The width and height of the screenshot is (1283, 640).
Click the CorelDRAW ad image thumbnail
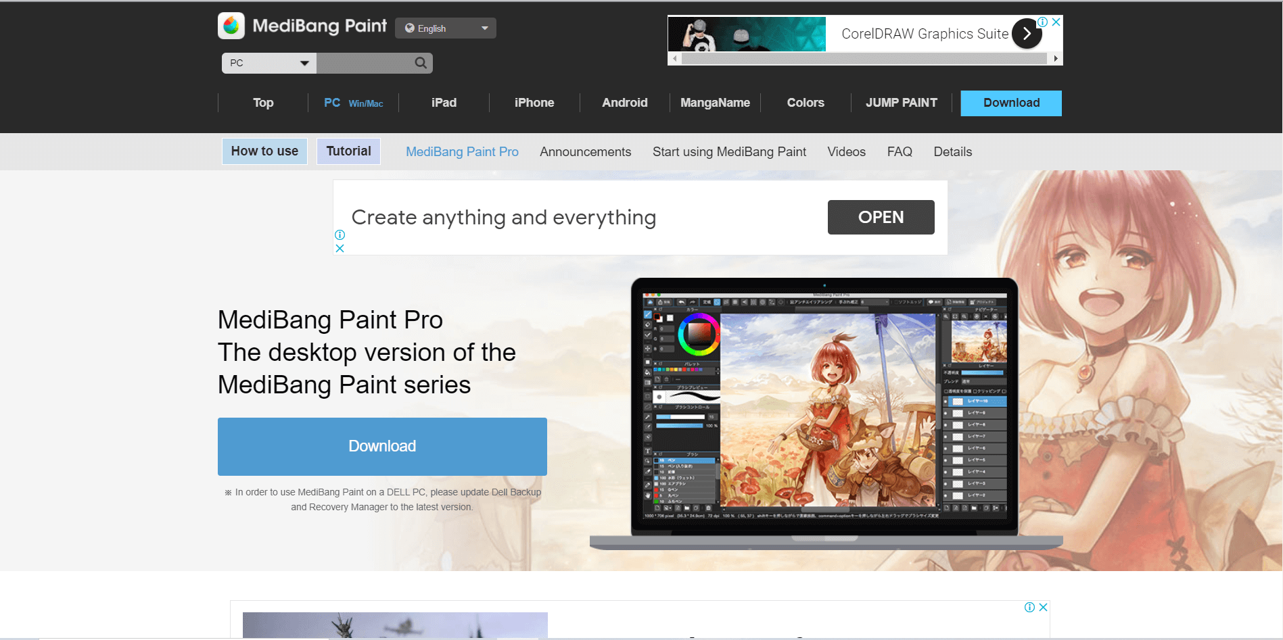tap(747, 34)
